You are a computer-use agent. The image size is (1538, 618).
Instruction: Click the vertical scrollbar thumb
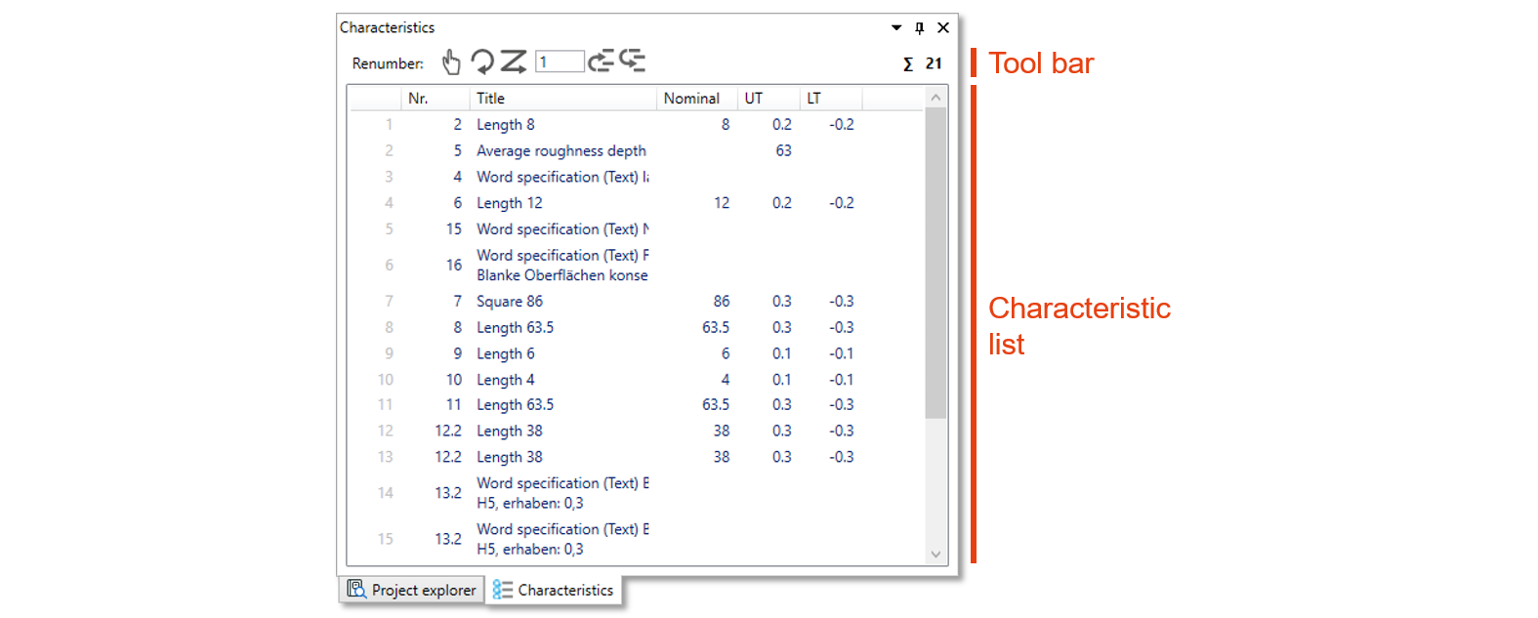tap(935, 264)
